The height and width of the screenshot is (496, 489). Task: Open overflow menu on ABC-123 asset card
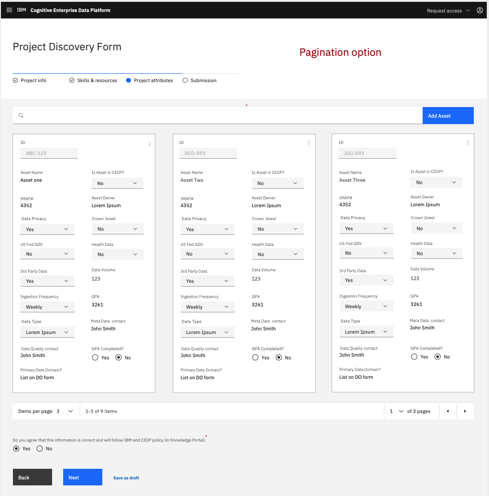[x=149, y=144]
